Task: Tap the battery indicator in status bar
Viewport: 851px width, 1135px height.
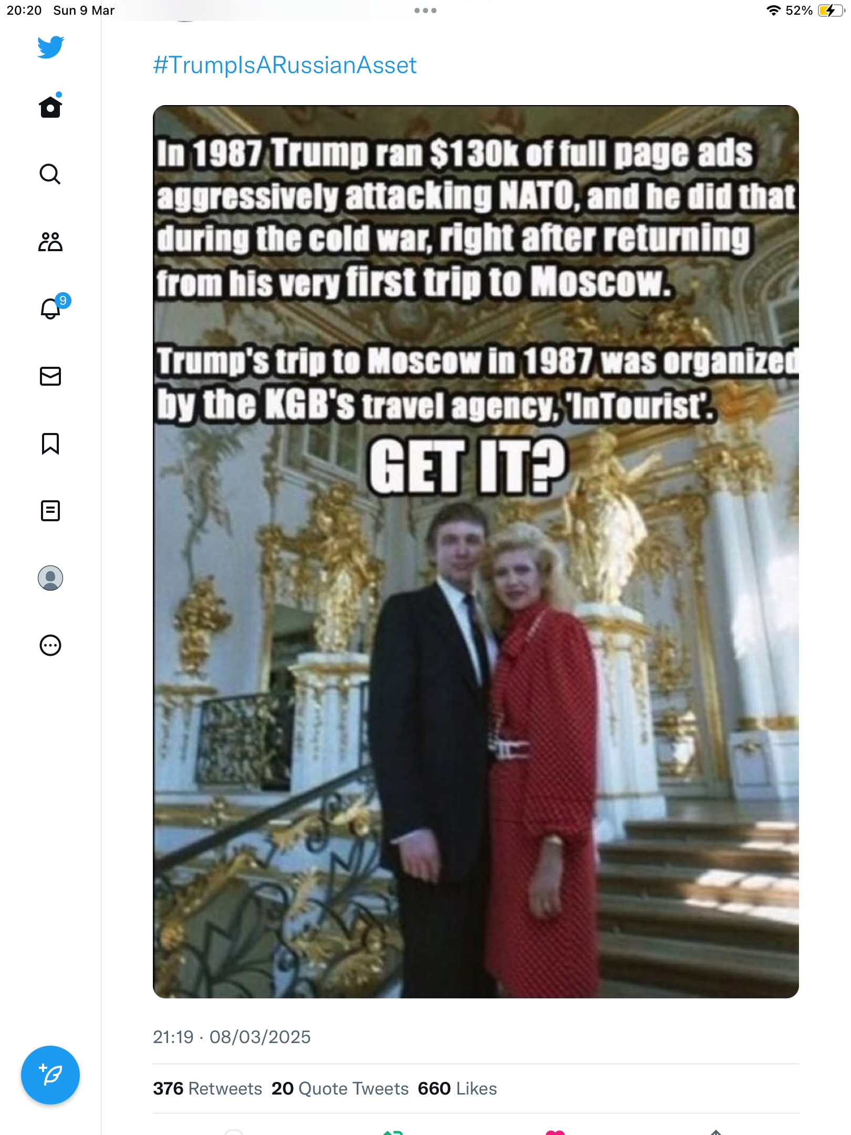Action: point(831,11)
